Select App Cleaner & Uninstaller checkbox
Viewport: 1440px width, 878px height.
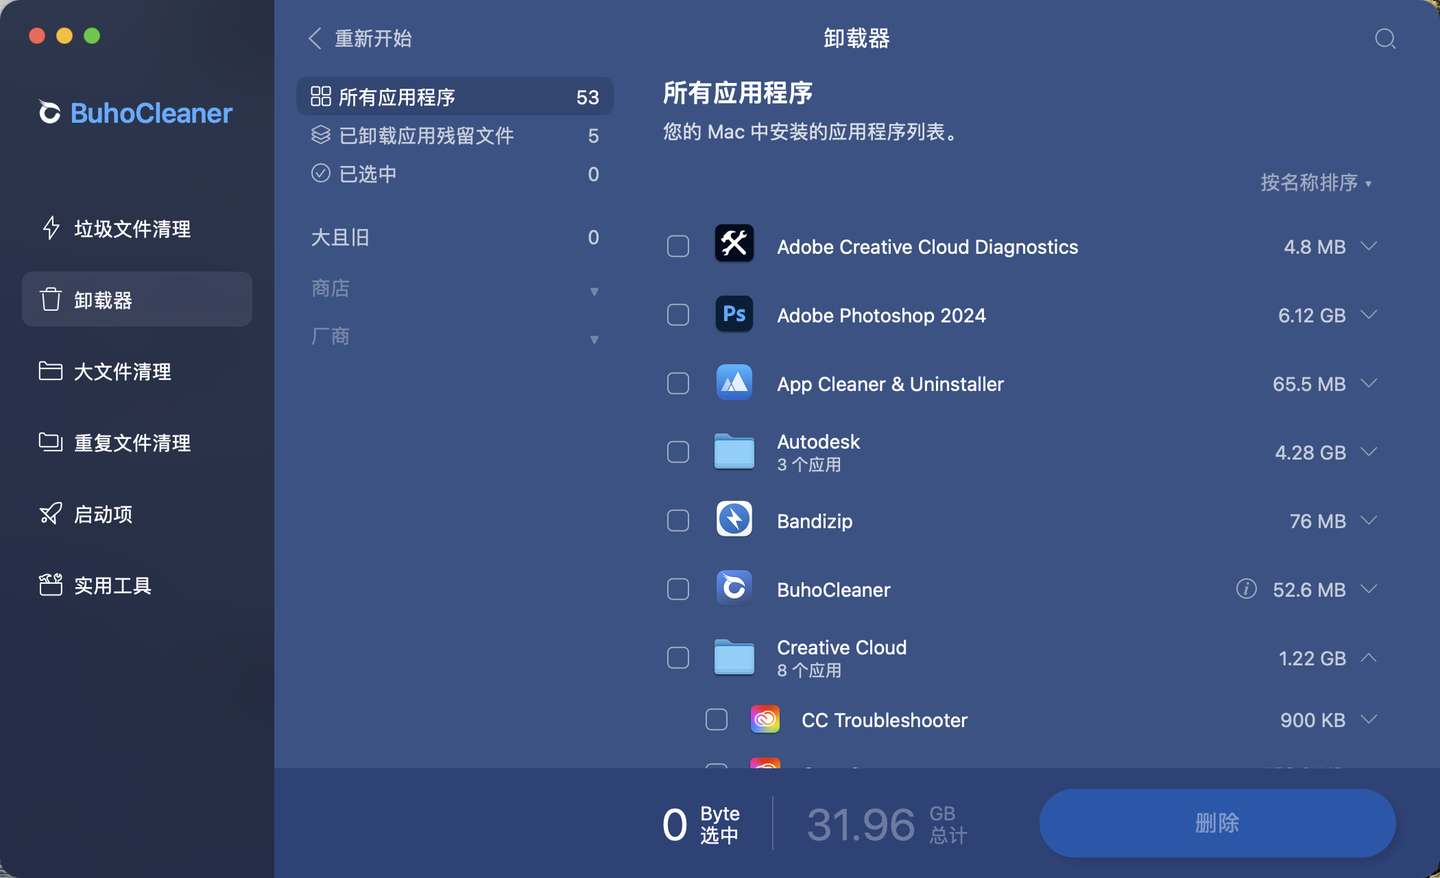coord(678,383)
